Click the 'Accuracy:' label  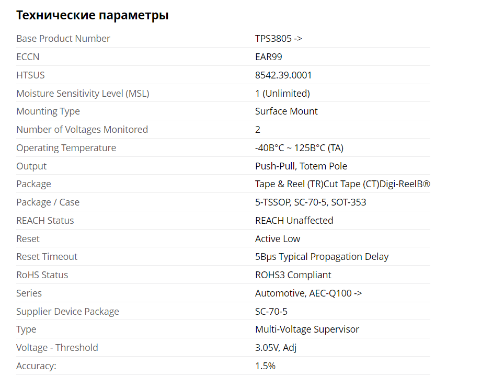pos(36,366)
